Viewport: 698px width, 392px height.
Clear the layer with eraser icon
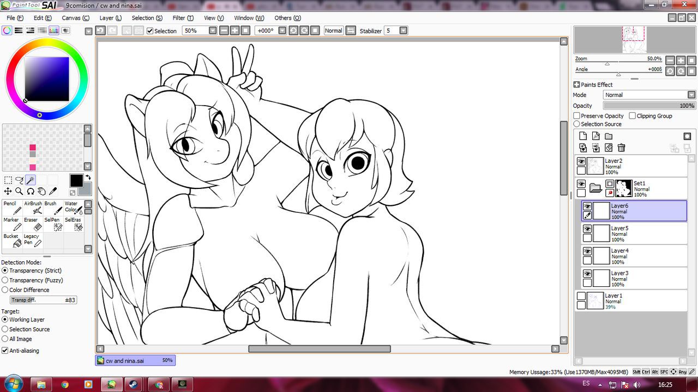pyautogui.click(x=609, y=148)
